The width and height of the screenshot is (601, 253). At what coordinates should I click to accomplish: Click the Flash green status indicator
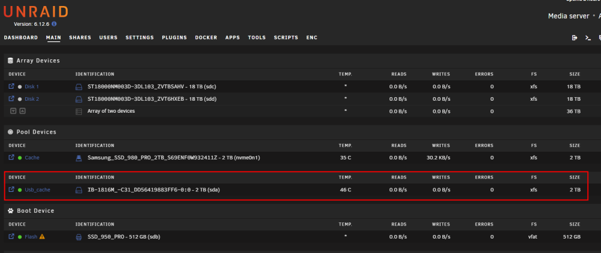[x=20, y=237]
